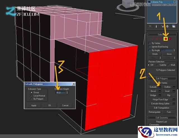Viewport: 179px width, 138px height.
Task: Click the Loop spinner arrows
Action: tap(175, 58)
